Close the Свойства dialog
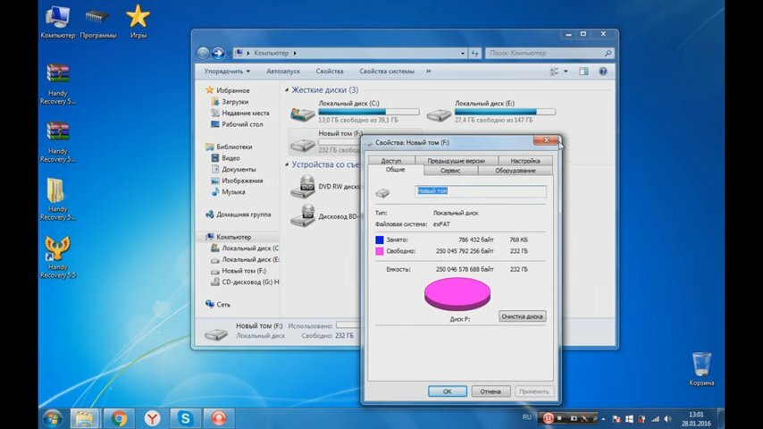The width and height of the screenshot is (763, 429). click(546, 140)
